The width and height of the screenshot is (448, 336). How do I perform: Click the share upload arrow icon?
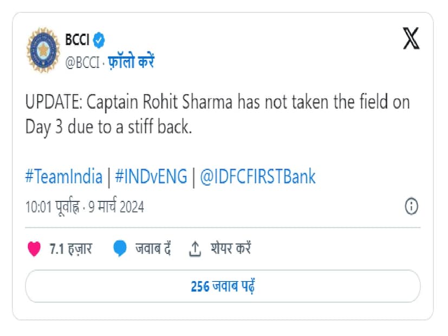click(x=194, y=249)
